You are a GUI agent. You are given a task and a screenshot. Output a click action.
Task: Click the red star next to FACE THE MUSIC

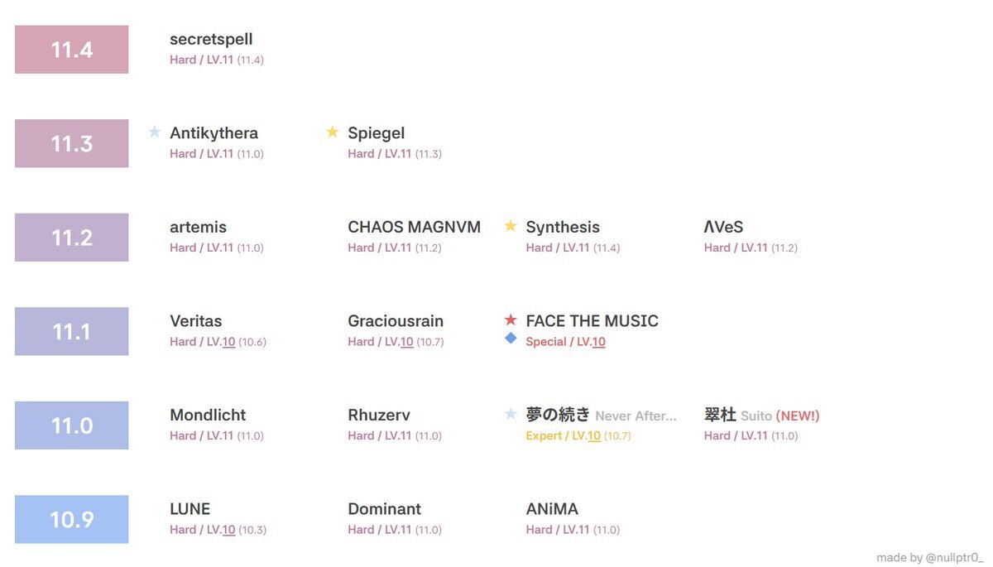511,320
